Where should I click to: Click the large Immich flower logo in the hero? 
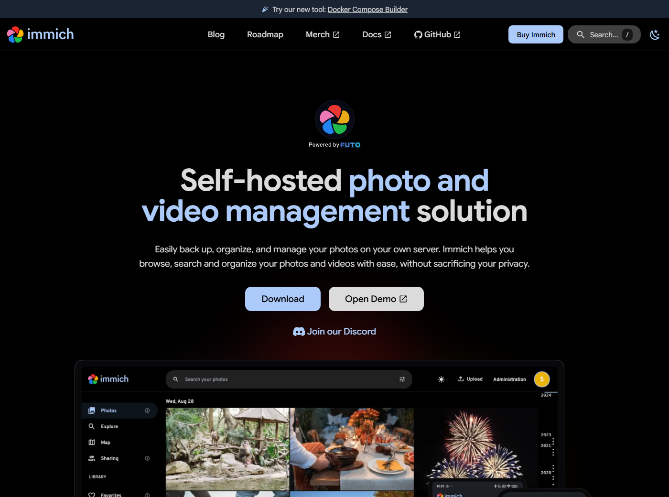334,119
